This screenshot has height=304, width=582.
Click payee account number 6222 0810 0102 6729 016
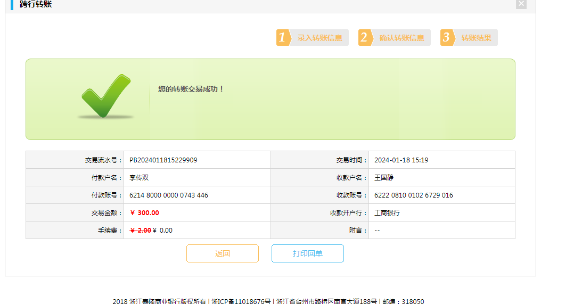414,195
